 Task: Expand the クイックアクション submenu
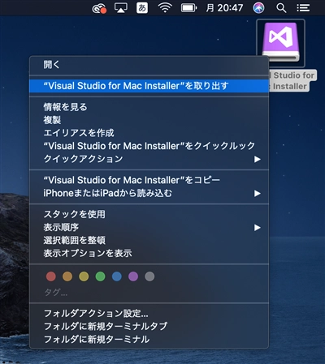coord(149,159)
